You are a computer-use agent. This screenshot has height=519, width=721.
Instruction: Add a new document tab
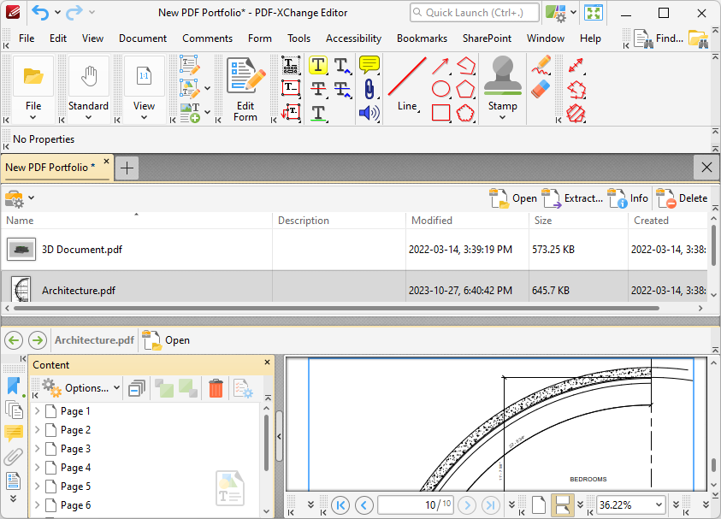coord(127,168)
